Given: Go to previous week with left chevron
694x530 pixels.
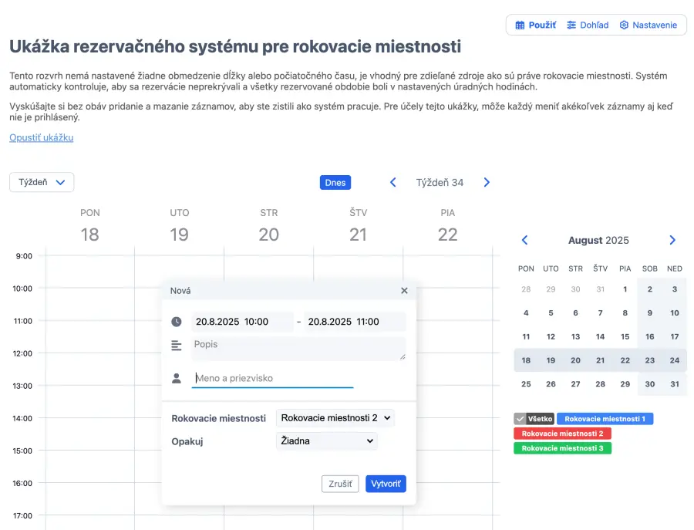Looking at the screenshot, I should coord(392,183).
